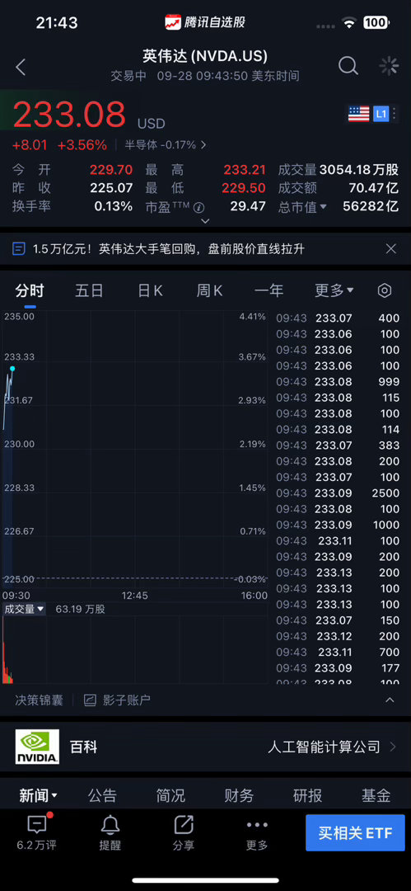Tap the battery 100 indicator
Screen dimensions: 411x891
[376, 23]
